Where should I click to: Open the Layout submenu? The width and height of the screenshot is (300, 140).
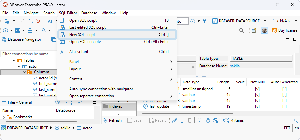tap(117, 69)
